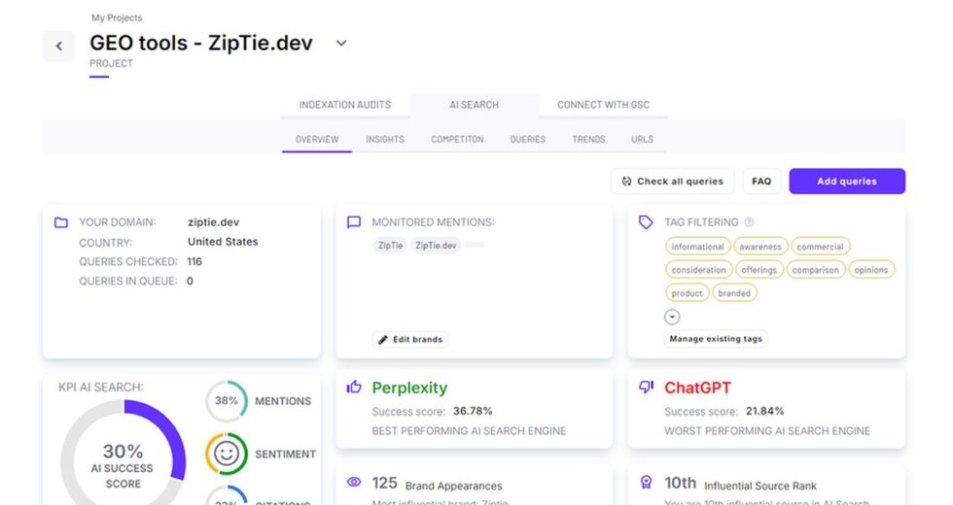Screen dimensions: 953x505
Task: Click the 125 Brand Appearances figure
Action: coord(384,484)
